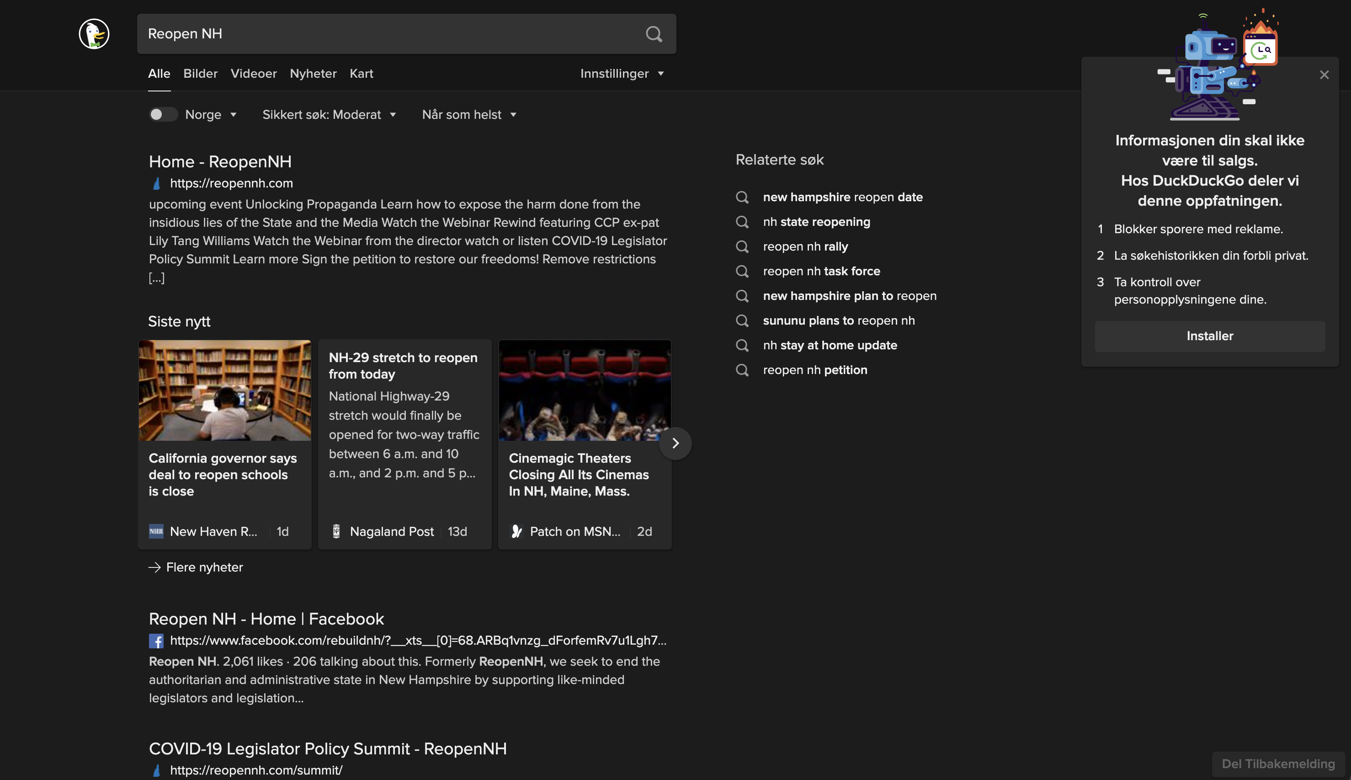Image resolution: width=1351 pixels, height=780 pixels.
Task: Select the Alle tab
Action: (x=159, y=74)
